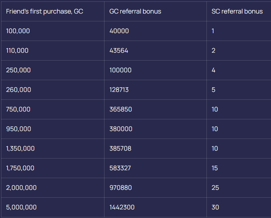Click the "Friend's first purchase, GC" column header
The image size is (271, 218).
[45, 11]
